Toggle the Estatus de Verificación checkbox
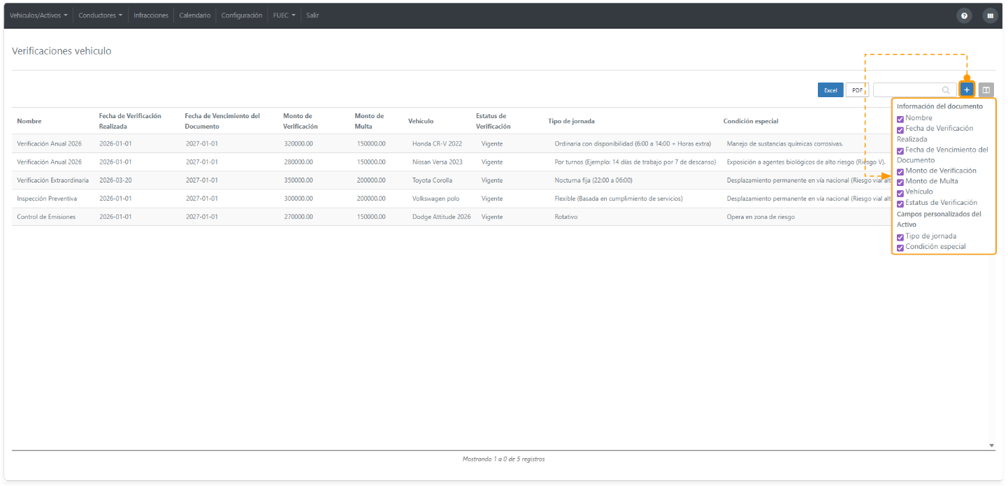Viewport: 1008px width, 486px height. (x=900, y=203)
